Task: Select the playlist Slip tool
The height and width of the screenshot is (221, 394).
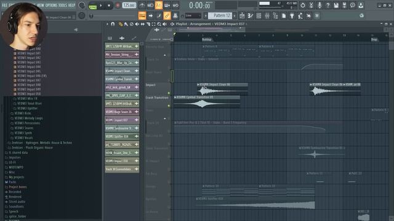Action: tap(142, 24)
